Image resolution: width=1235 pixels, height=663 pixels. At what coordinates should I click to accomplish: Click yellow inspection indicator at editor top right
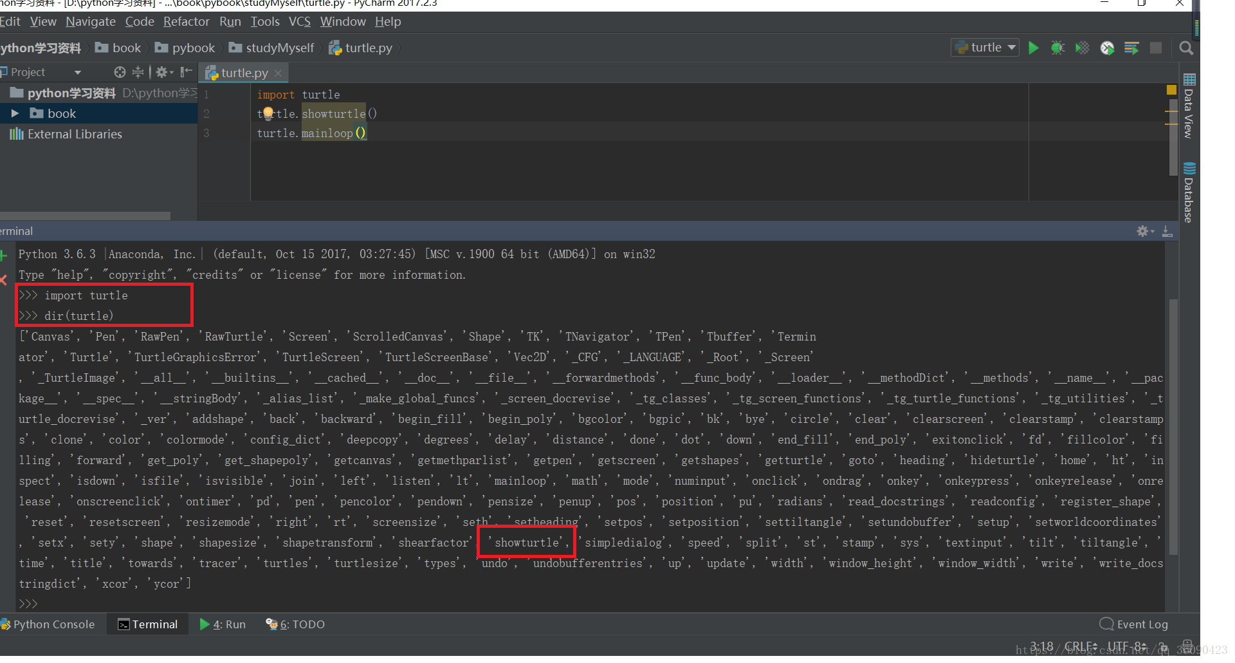pos(1171,90)
